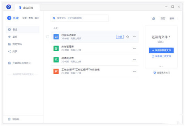
Task: Open 表单 forms
Action: [x=172, y=19]
